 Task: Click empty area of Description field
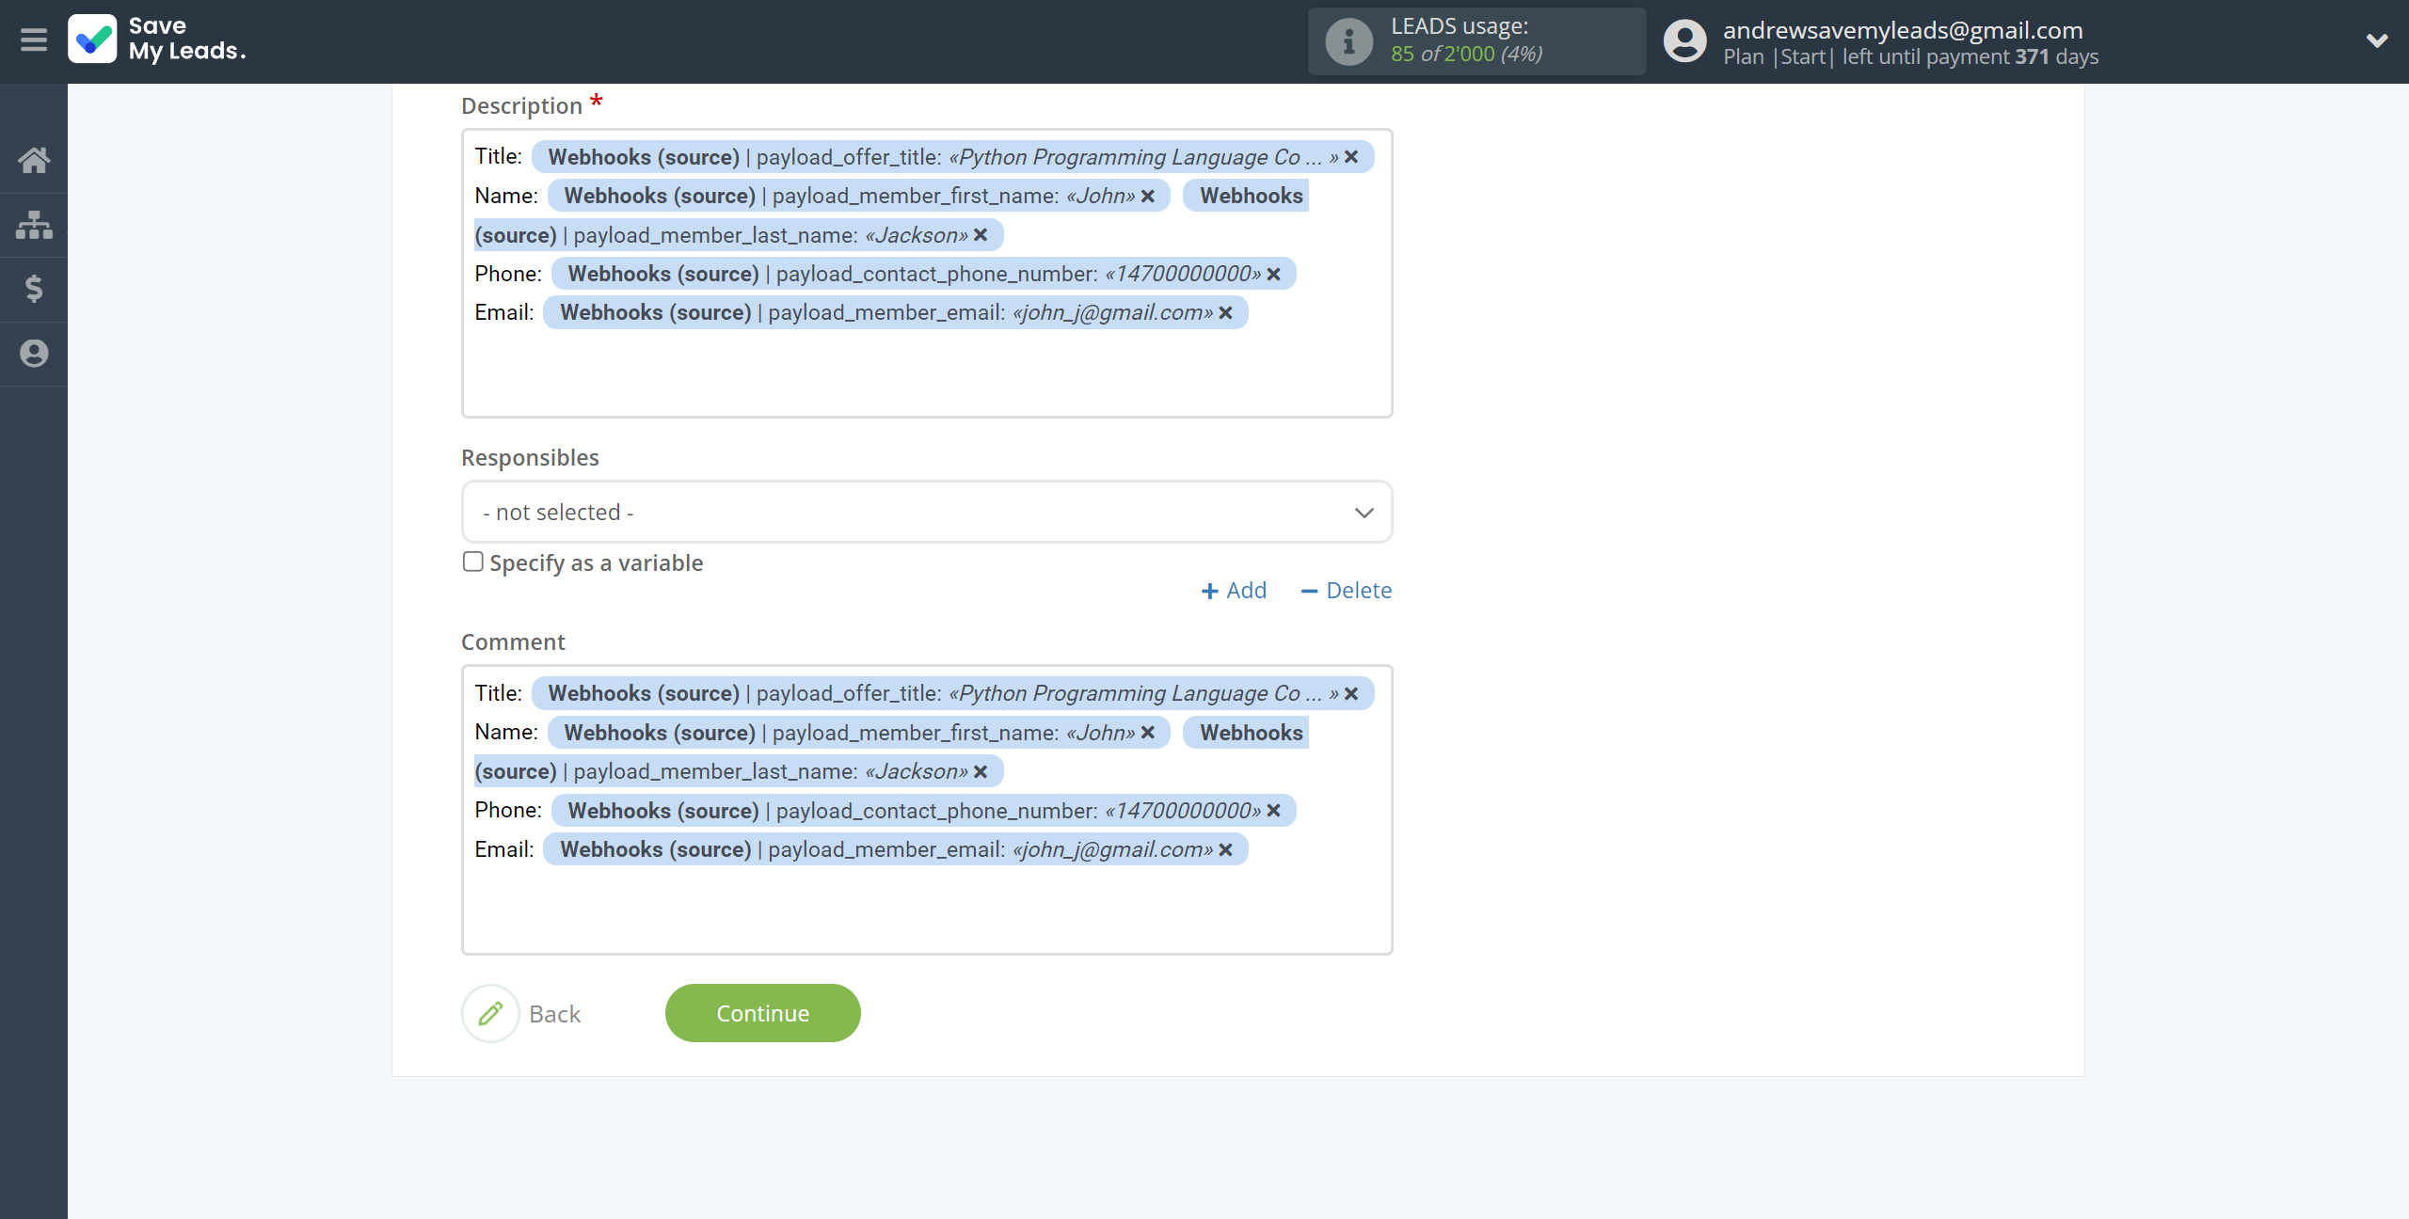tap(926, 374)
